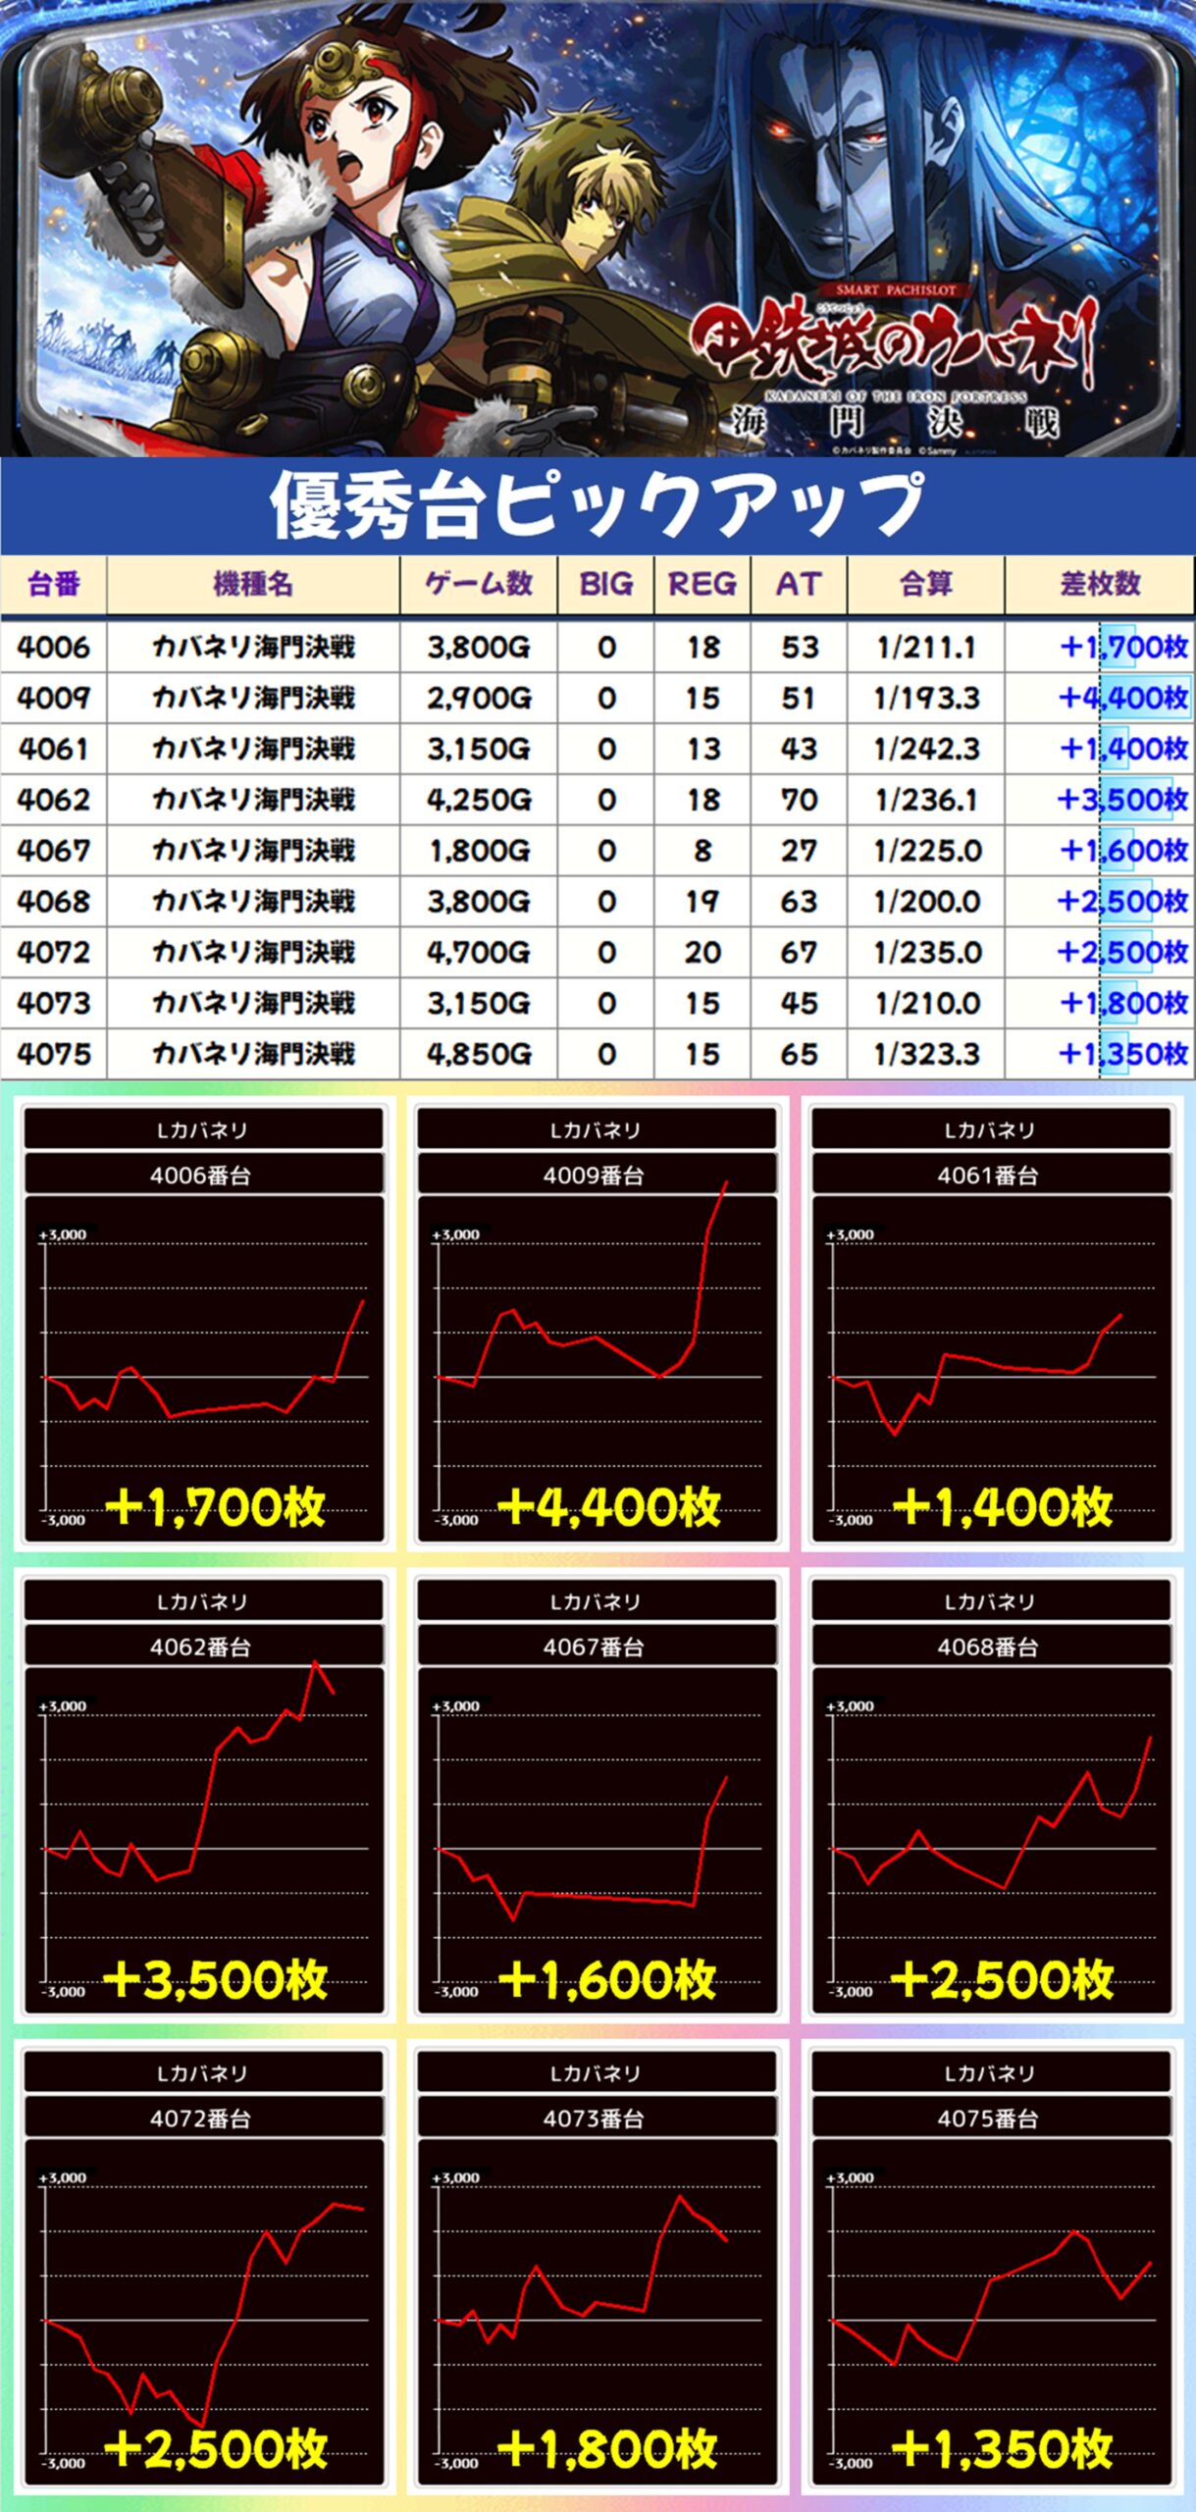This screenshot has height=2512, width=1196.
Task: Click the REG count 20 cell
Action: [702, 953]
